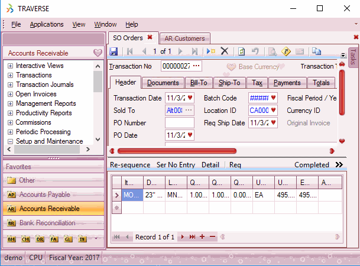The height and width of the screenshot is (266, 360).
Task: Save the SO order with the floppy disk icon
Action: 113,51
